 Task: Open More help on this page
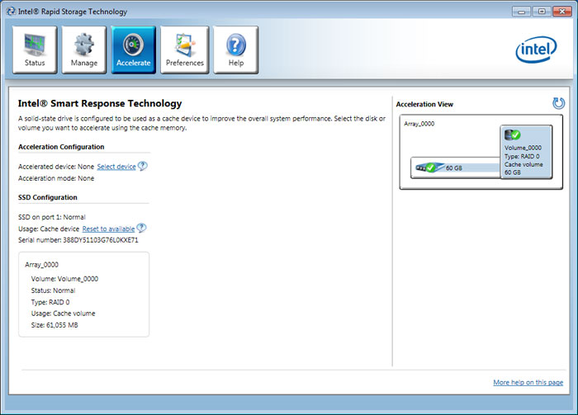[x=528, y=382]
